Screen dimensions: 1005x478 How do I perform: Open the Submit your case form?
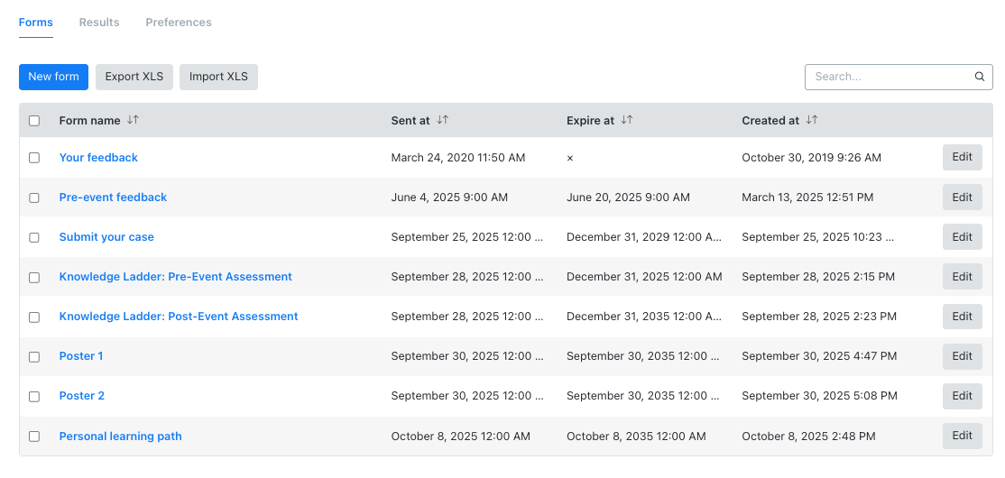106,237
